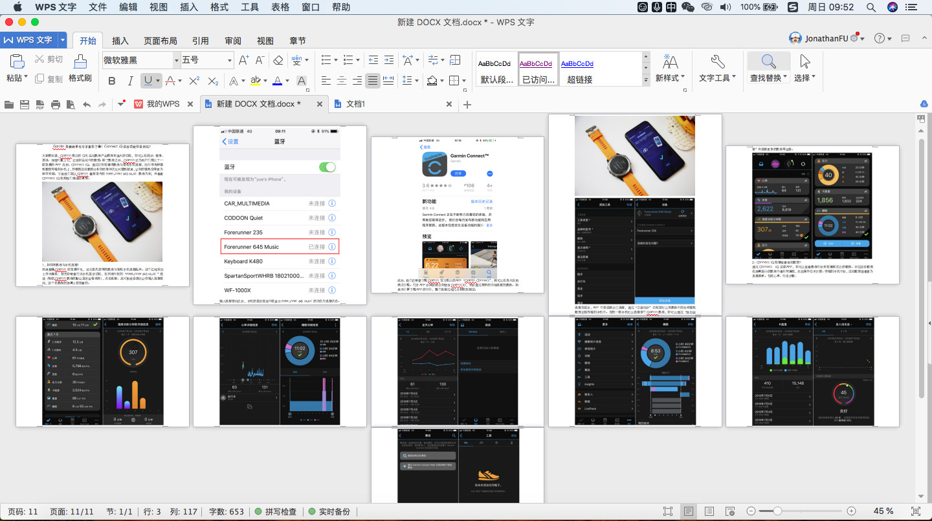The width and height of the screenshot is (932, 521).
Task: Expand bullet list dropdown arrow
Action: 336,60
